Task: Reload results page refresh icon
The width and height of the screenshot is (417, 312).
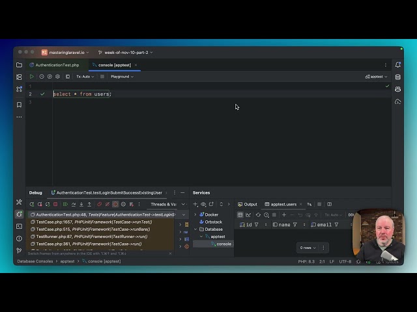Action: tap(258, 215)
